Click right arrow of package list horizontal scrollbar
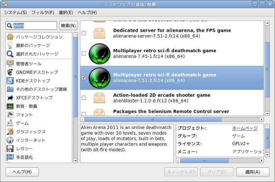 [262, 120]
